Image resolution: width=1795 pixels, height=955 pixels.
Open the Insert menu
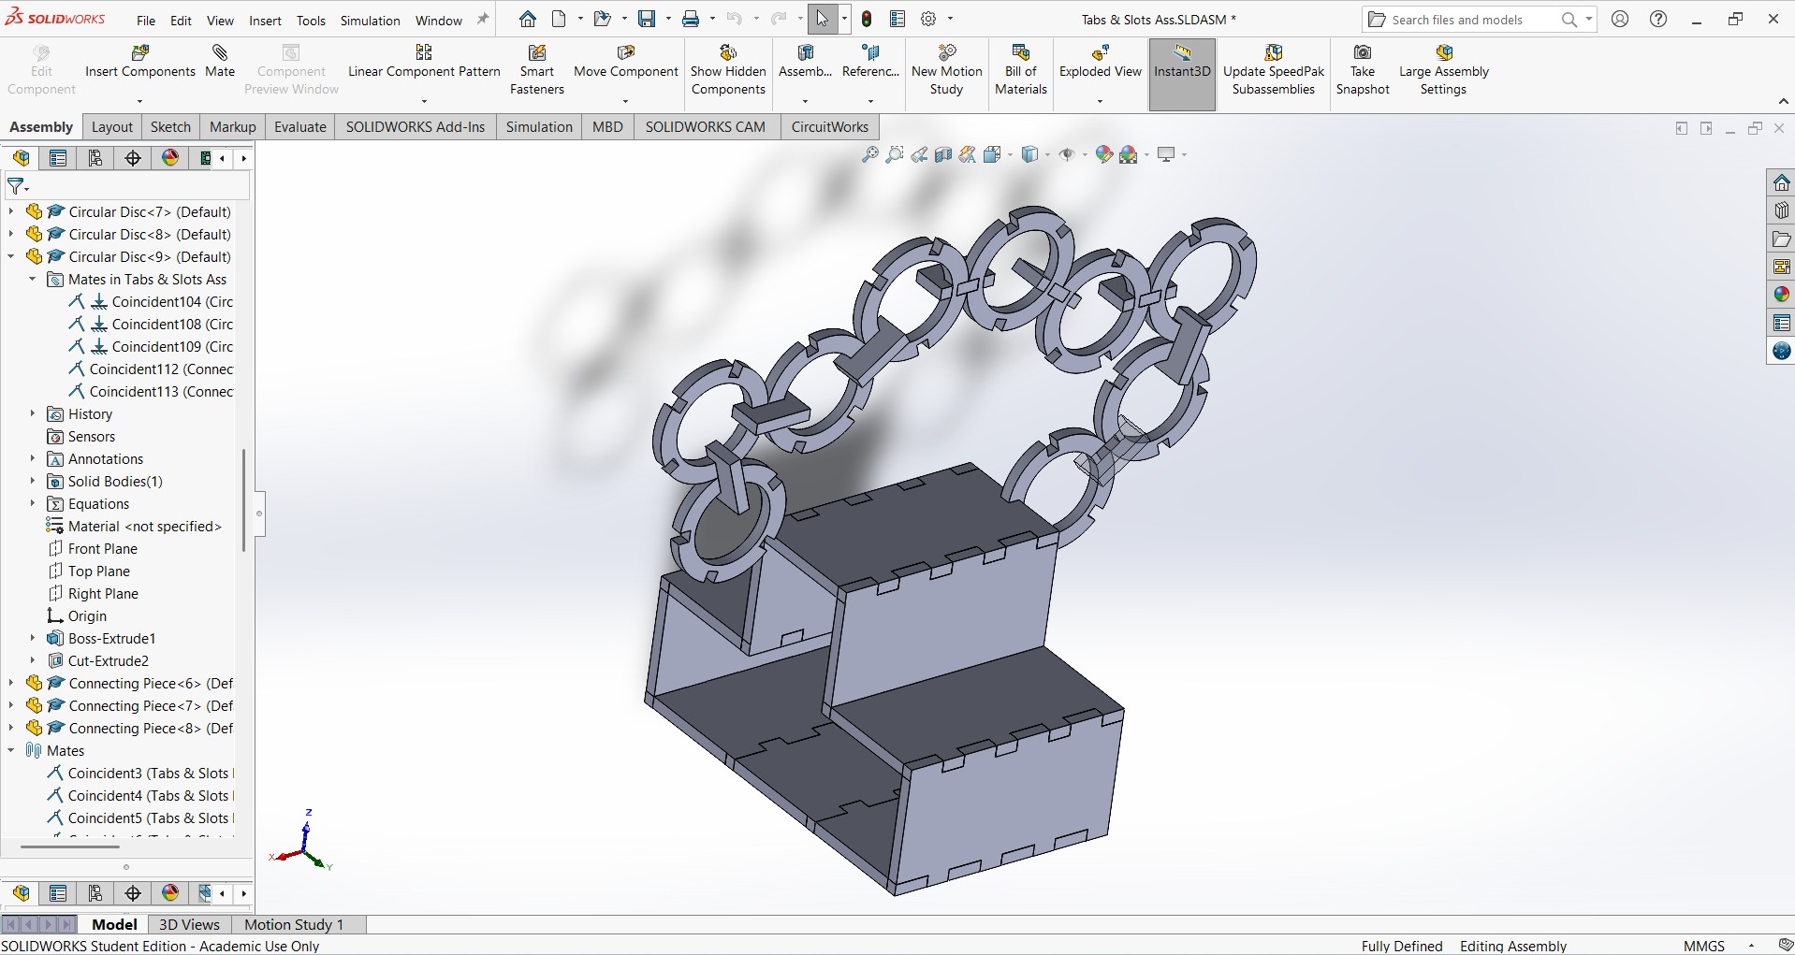(x=265, y=21)
